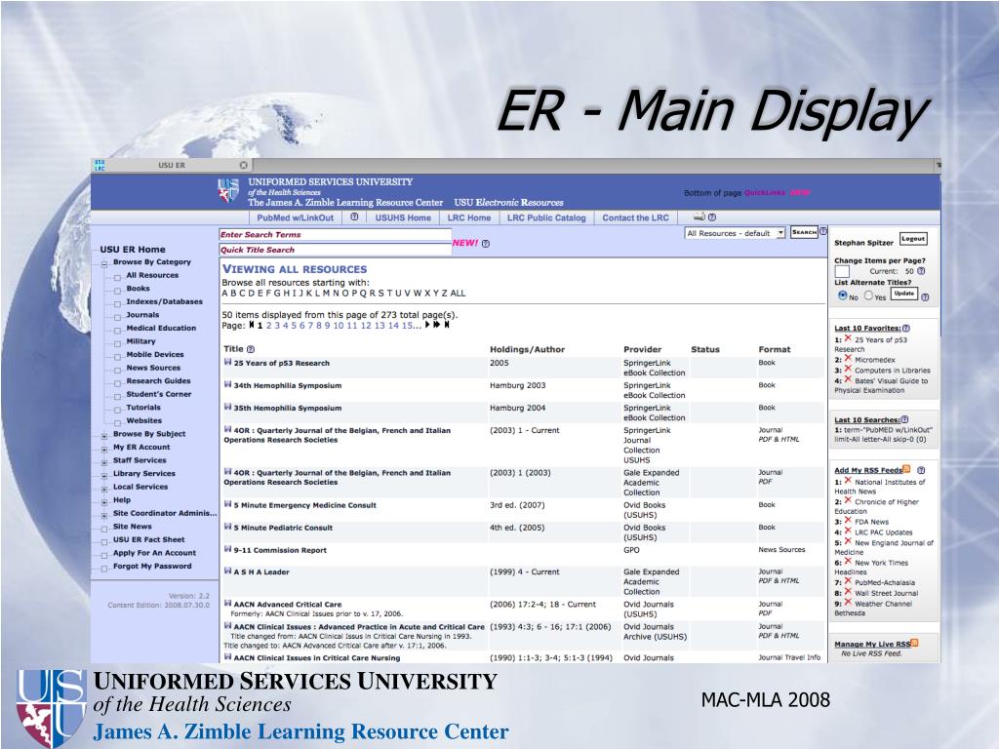Expand the Library Services tree node

click(x=103, y=476)
